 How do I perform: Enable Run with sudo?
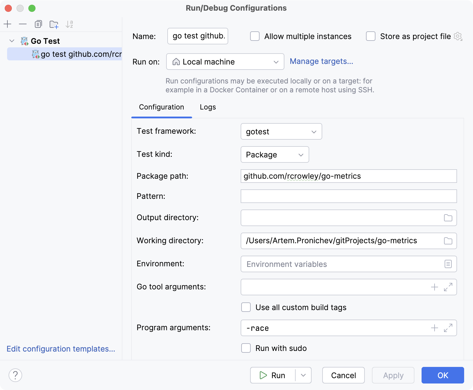pyautogui.click(x=246, y=348)
